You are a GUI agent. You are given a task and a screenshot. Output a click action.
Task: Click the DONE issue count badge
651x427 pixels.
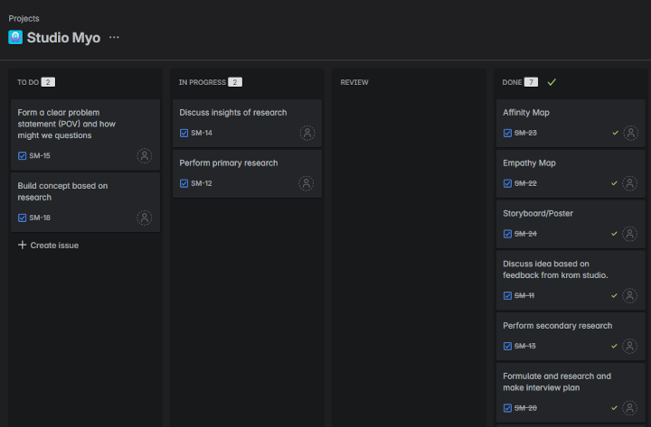click(531, 82)
